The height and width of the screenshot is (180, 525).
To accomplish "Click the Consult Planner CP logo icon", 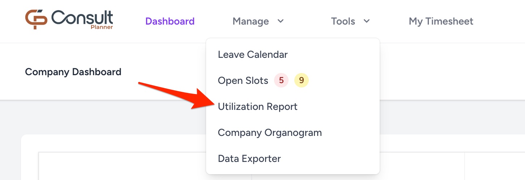I will pyautogui.click(x=36, y=19).
